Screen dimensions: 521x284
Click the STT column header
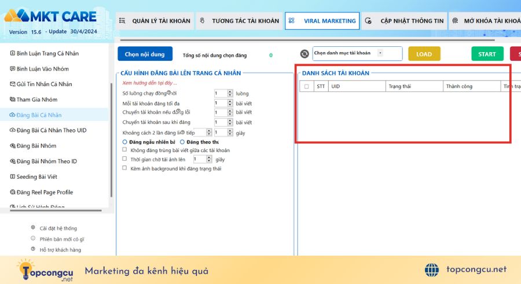(x=321, y=86)
